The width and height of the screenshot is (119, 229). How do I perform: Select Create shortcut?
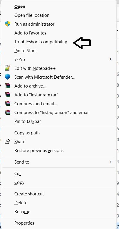click(29, 194)
